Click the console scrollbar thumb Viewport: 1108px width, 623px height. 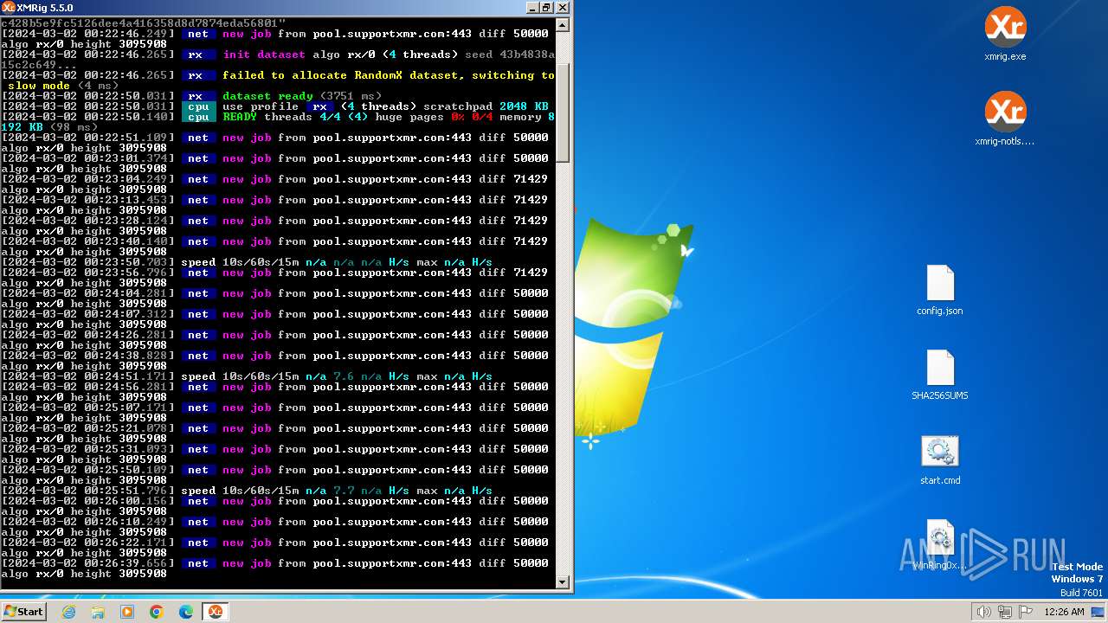(x=563, y=112)
